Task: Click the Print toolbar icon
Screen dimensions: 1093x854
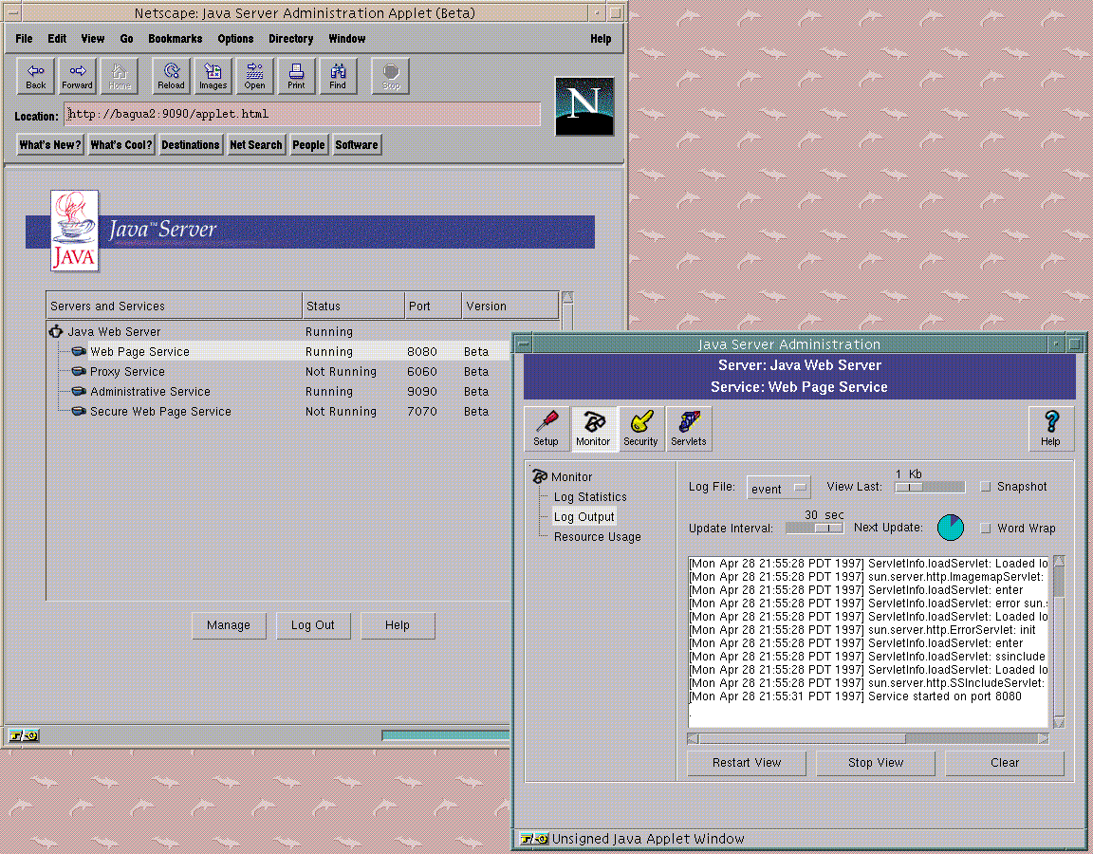Action: (x=296, y=76)
